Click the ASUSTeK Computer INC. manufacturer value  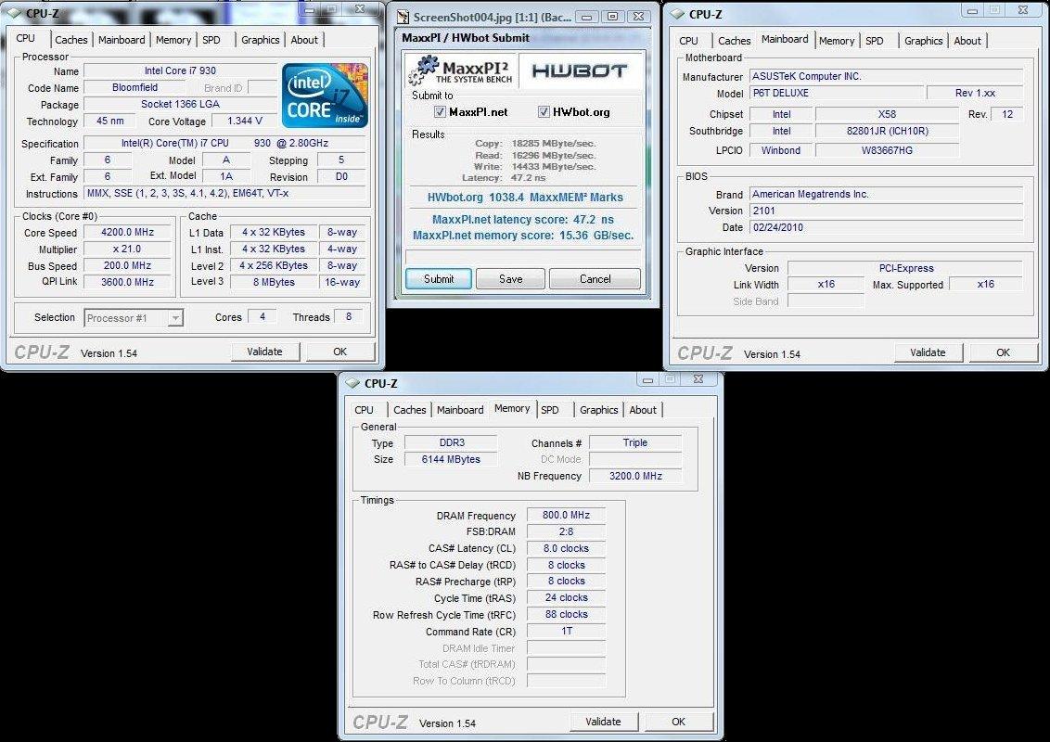pos(886,76)
